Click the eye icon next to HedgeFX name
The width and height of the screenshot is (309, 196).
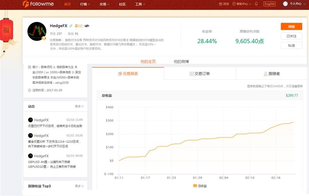[87, 26]
